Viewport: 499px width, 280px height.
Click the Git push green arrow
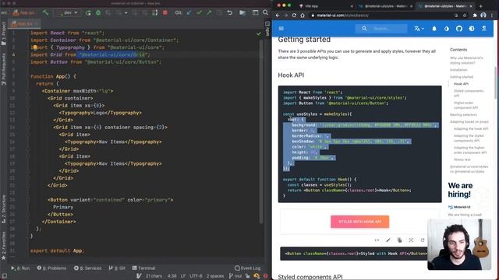tap(209, 12)
